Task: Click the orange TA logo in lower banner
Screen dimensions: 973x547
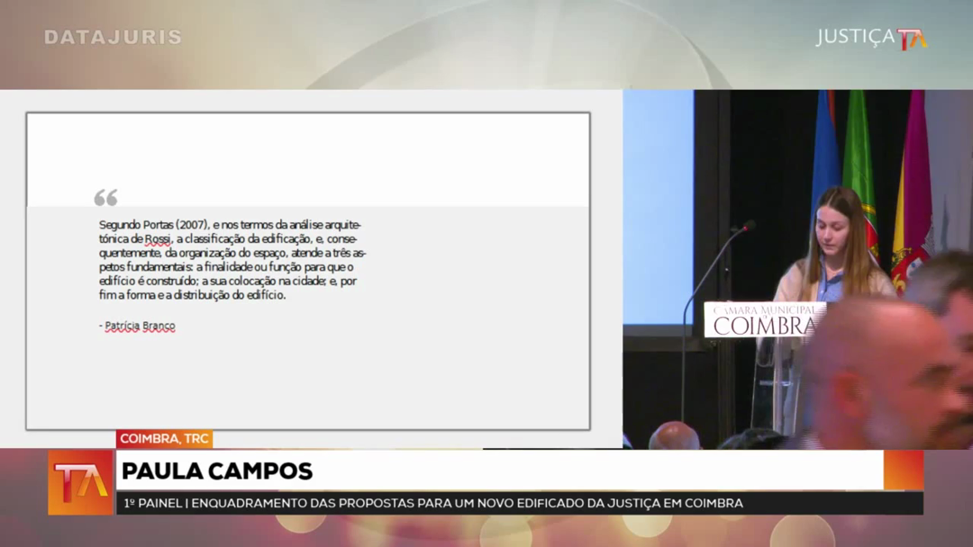Action: (x=80, y=482)
